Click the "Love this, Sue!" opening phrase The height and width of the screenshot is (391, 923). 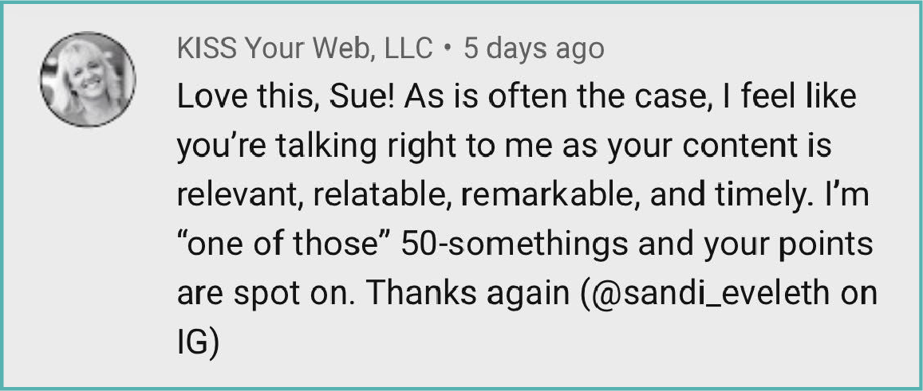[x=288, y=99]
